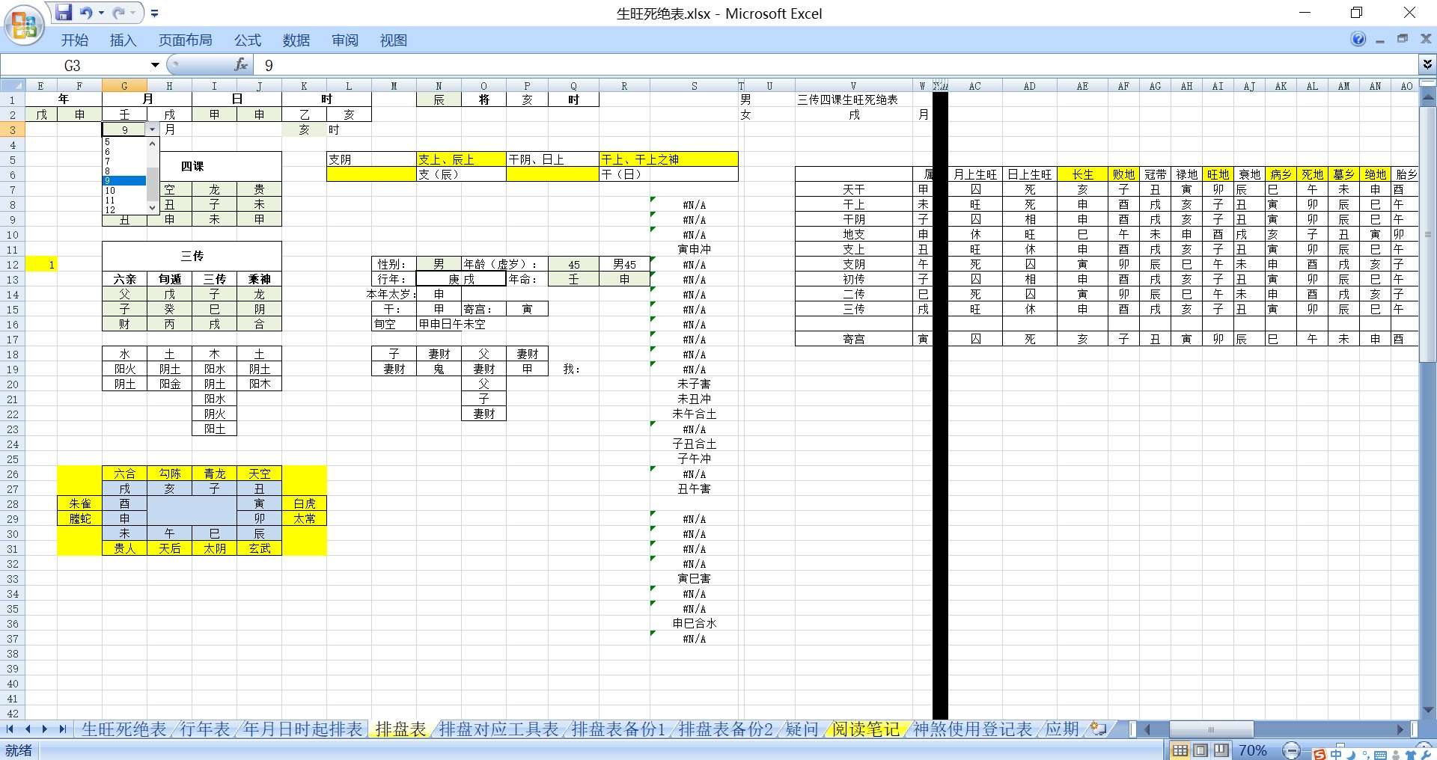Switch to the 数据 ribbon tab
The width and height of the screenshot is (1437, 760).
pos(296,40)
